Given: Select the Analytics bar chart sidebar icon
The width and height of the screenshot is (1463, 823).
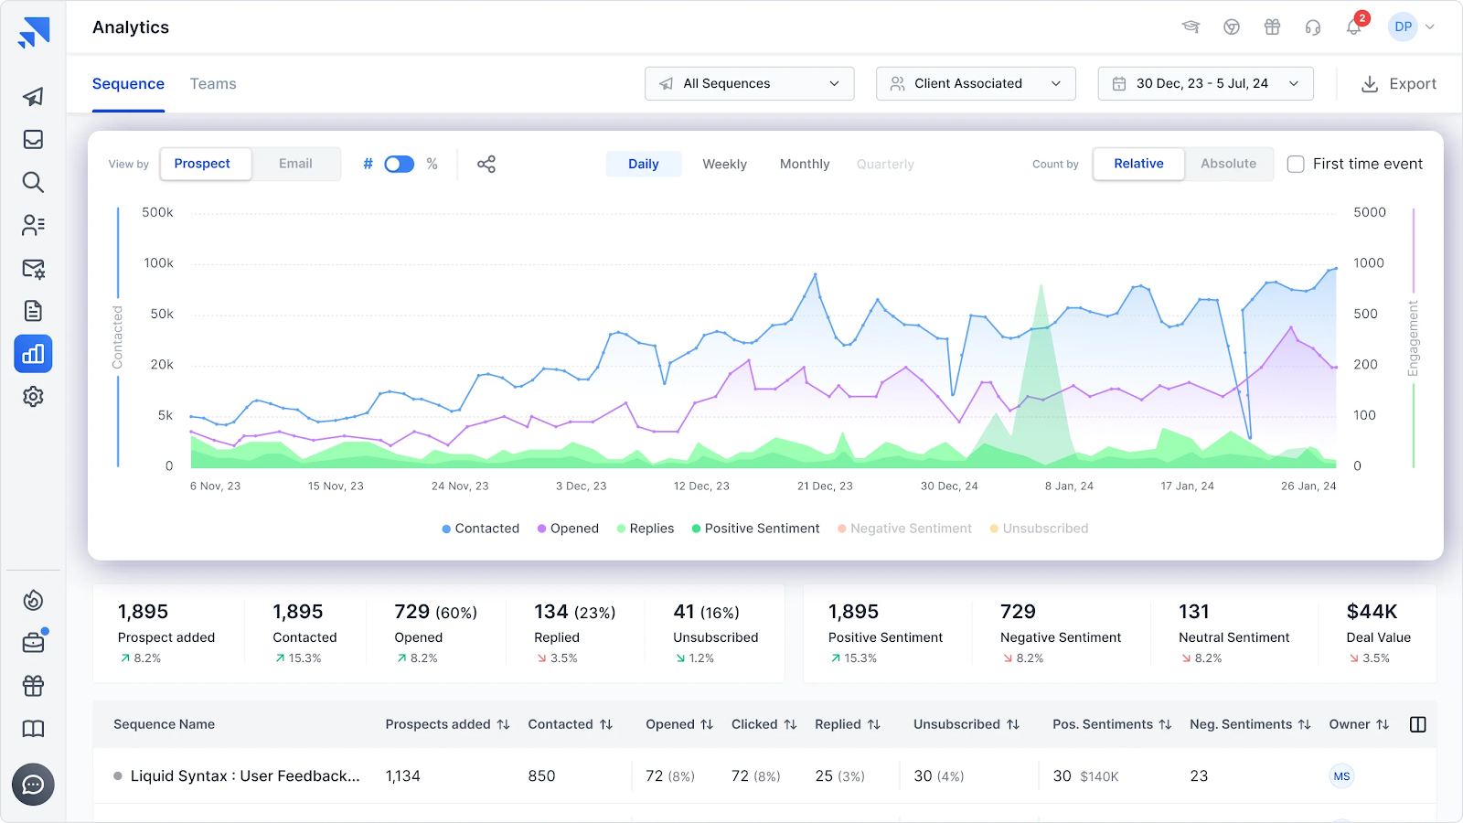Looking at the screenshot, I should click(x=33, y=354).
